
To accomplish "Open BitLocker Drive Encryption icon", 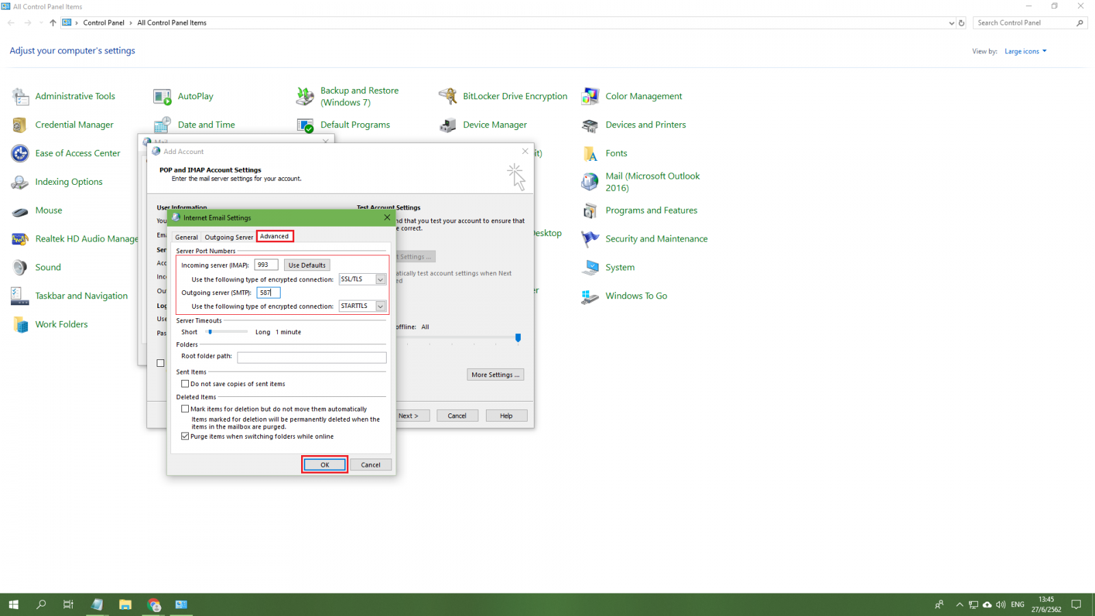I will point(448,97).
